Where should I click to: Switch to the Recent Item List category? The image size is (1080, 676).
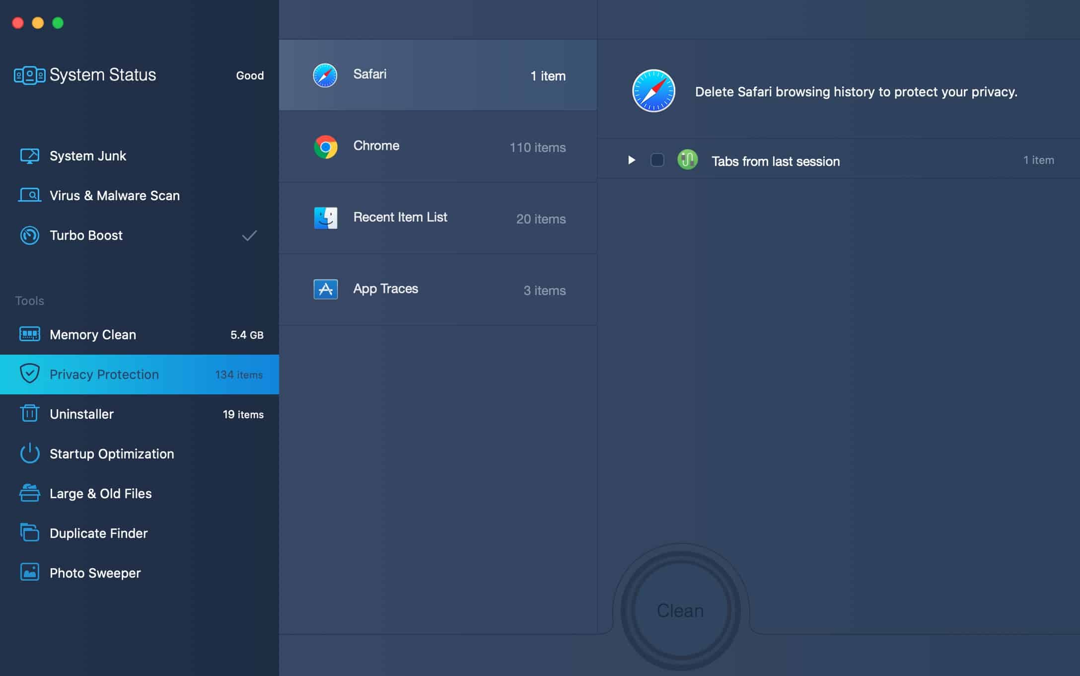pos(437,217)
